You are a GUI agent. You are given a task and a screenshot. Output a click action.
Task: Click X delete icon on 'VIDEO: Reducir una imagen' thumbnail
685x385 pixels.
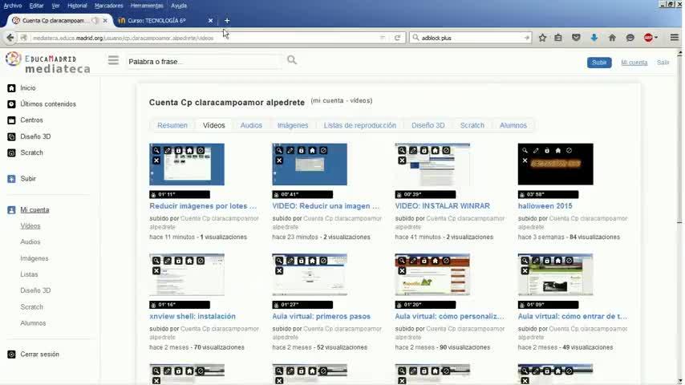(279, 160)
